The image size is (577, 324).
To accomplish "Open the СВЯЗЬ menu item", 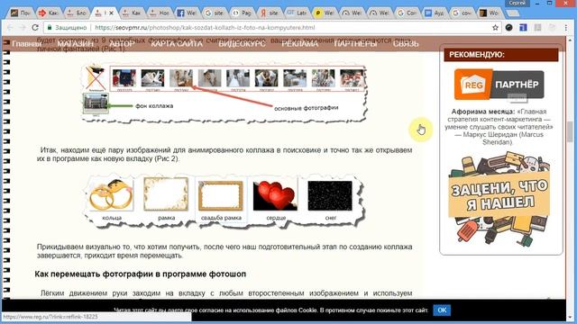I will tap(406, 44).
